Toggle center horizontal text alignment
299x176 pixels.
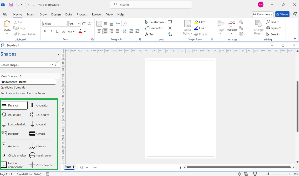(x=105, y=31)
